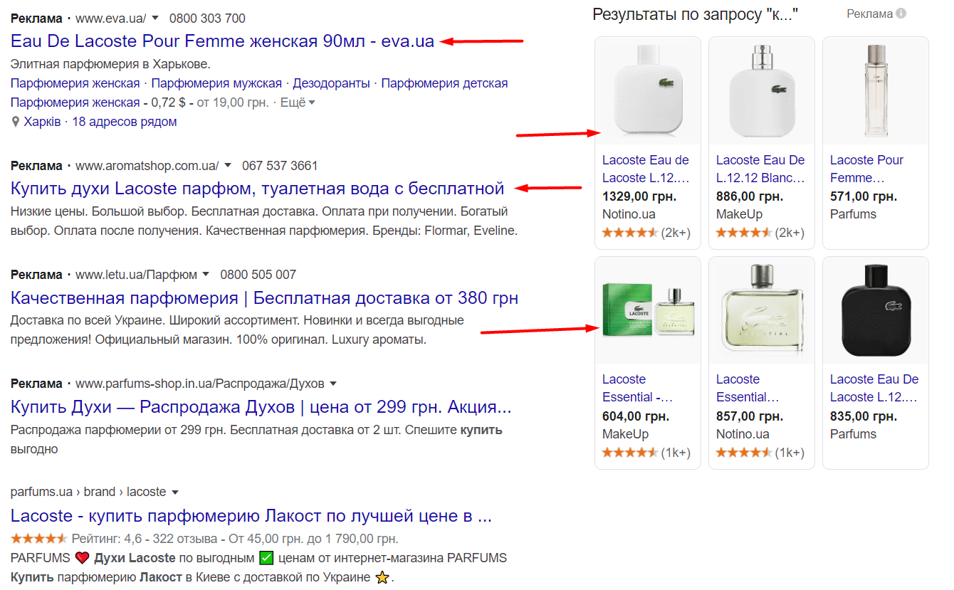Open Eau De Lacoste Pour Femme eva.ua ad
This screenshot has width=954, height=590.
[x=222, y=41]
